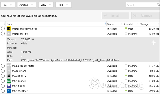The width and height of the screenshot is (160, 94).
Task: Click the large lightbulb in details panel
Action: [x=154, y=43]
